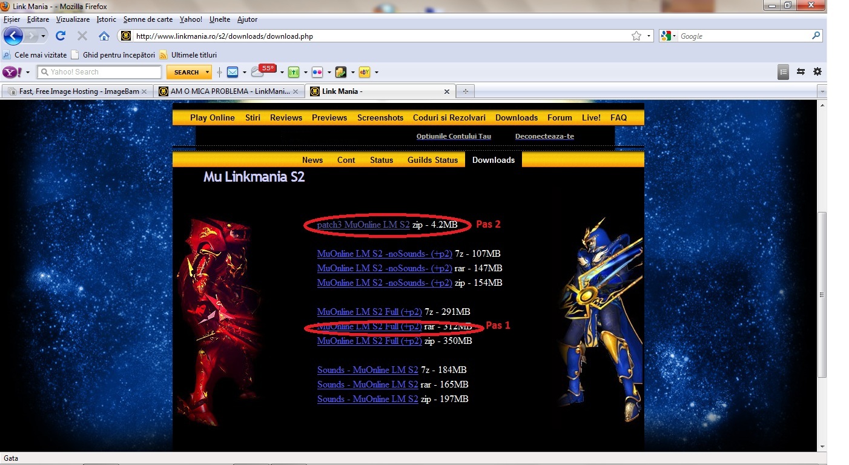The image size is (849, 465).
Task: Open the new tab plus button
Action: pos(465,91)
